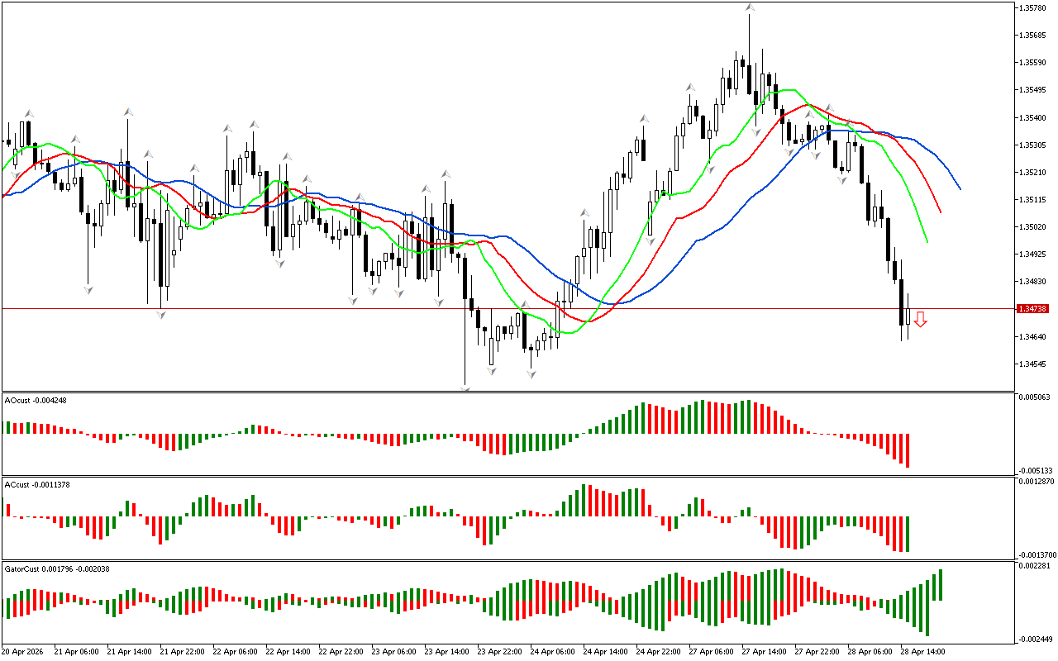Click the current price tag 1.34738
This screenshot has height=661, width=1058.
click(x=1032, y=309)
